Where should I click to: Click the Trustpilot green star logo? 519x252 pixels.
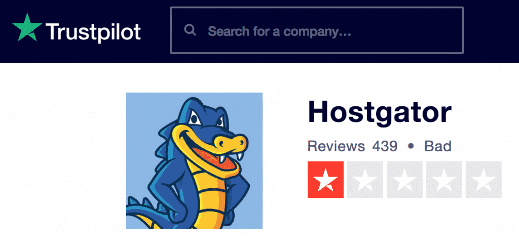(x=27, y=27)
